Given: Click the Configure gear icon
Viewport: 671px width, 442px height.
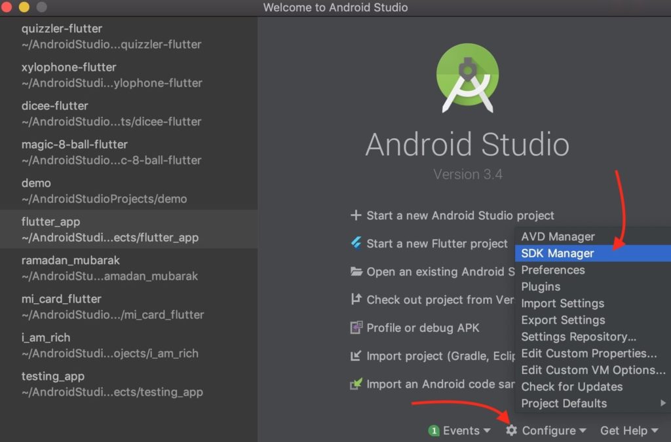Looking at the screenshot, I should [512, 430].
